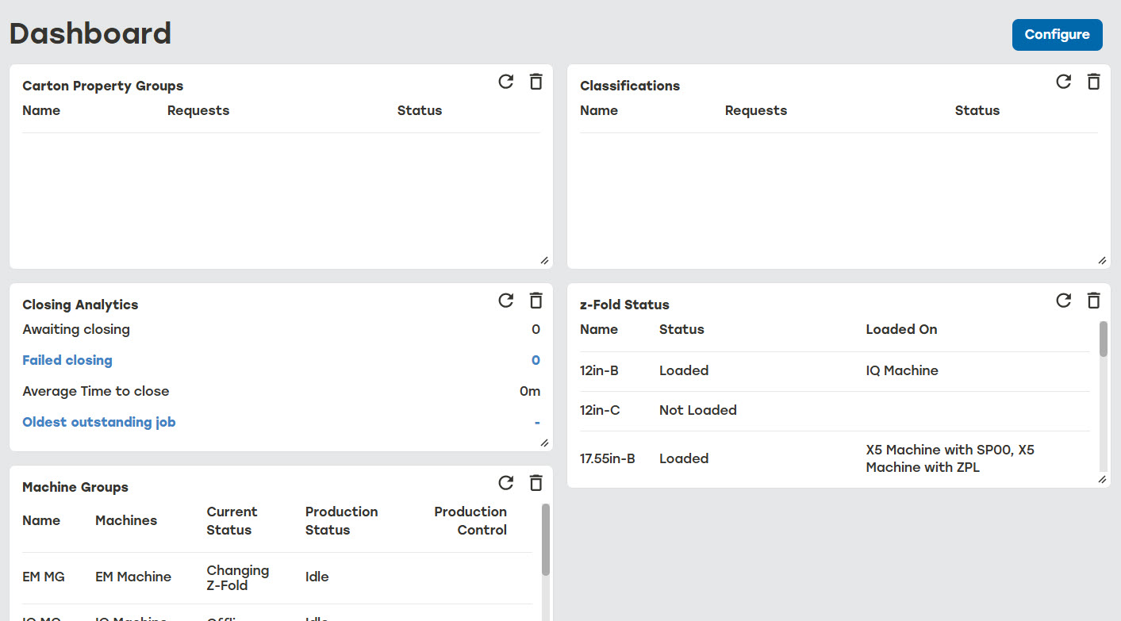The width and height of the screenshot is (1121, 621).
Task: Delete the Closing Analytics widget
Action: tap(536, 300)
